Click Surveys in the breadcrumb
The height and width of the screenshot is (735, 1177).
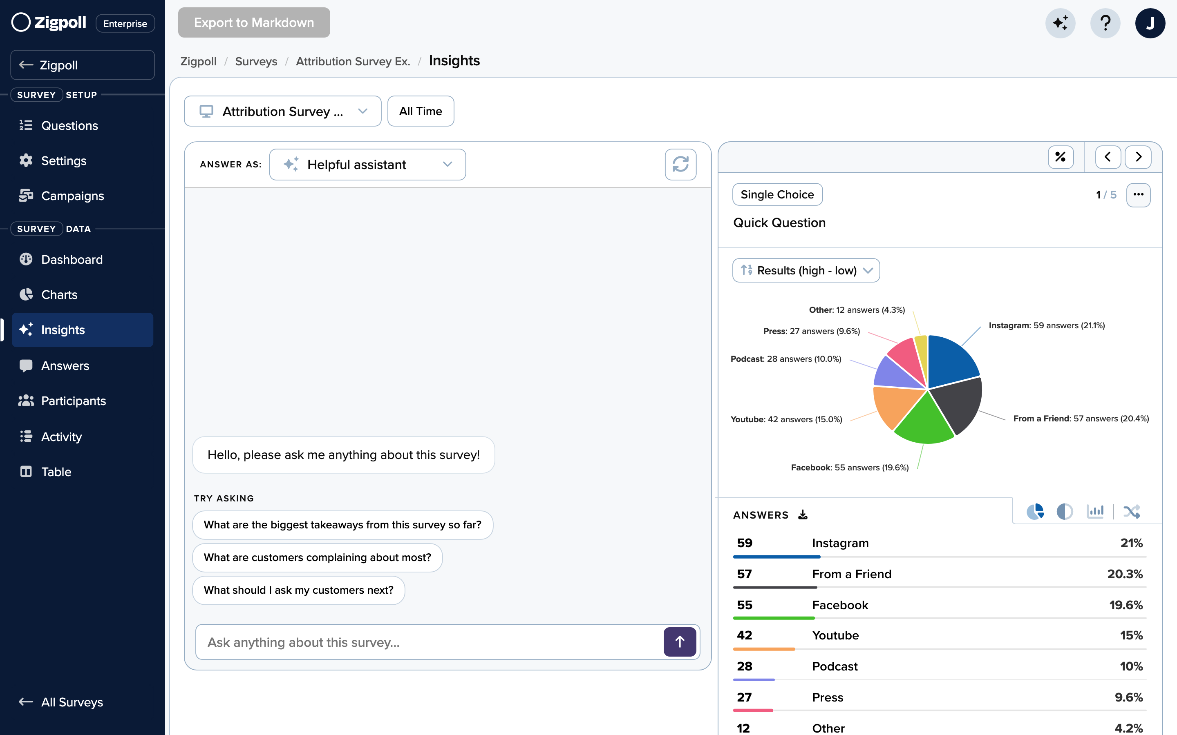pyautogui.click(x=256, y=61)
